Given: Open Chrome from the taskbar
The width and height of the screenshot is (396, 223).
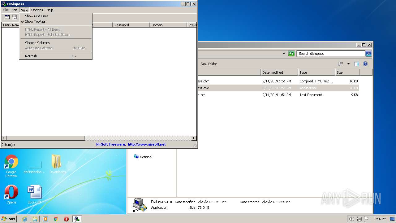Looking at the screenshot, I should (x=56, y=219).
